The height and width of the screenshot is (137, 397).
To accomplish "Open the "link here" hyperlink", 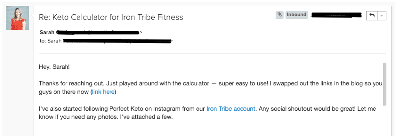I will click(x=103, y=92).
